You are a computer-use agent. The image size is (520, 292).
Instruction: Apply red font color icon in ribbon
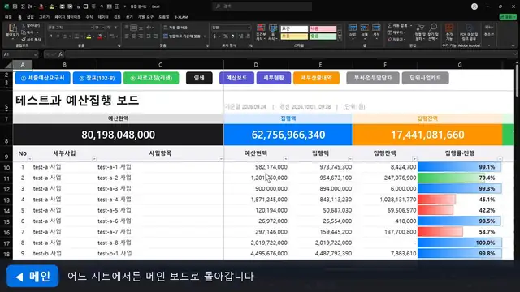[99, 36]
